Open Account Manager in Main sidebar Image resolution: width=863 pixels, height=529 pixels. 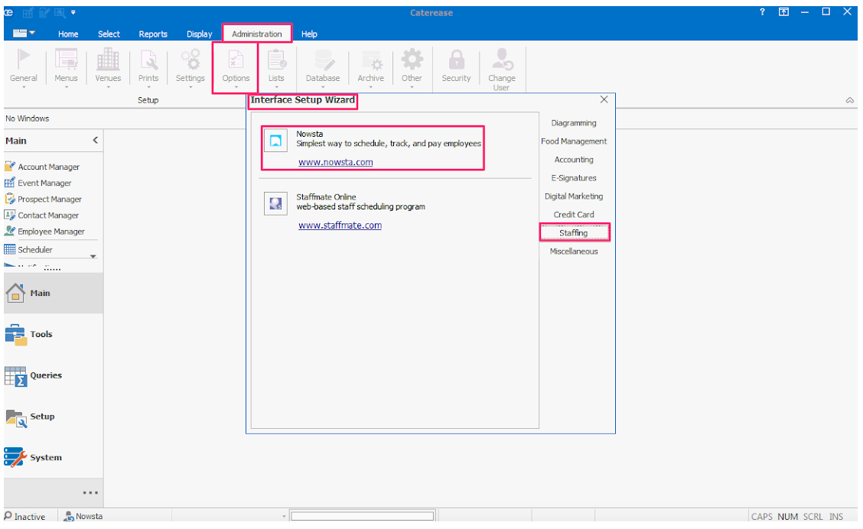click(x=48, y=167)
